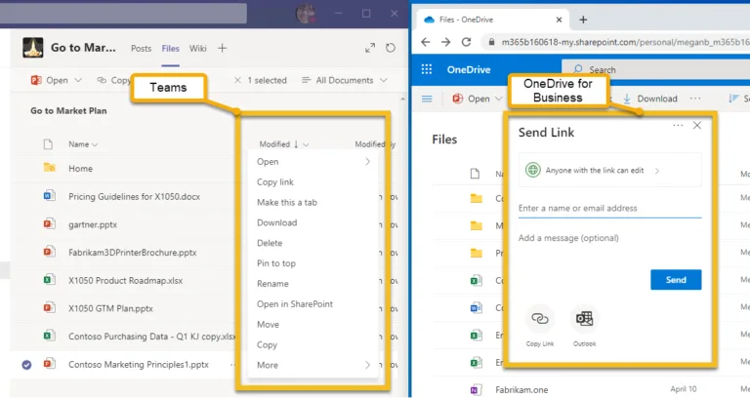Image resolution: width=750 pixels, height=398 pixels.
Task: Open a new browser tab
Action: tap(583, 20)
